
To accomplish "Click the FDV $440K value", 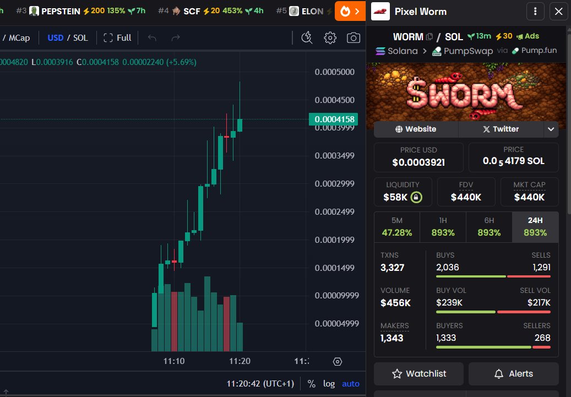I will coord(466,198).
